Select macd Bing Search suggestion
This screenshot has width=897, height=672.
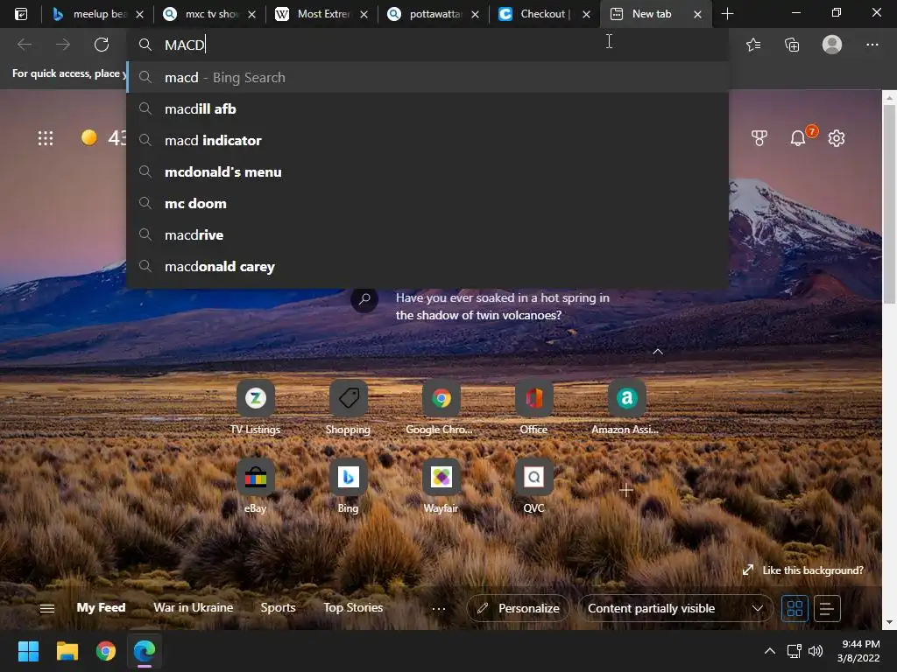(427, 77)
